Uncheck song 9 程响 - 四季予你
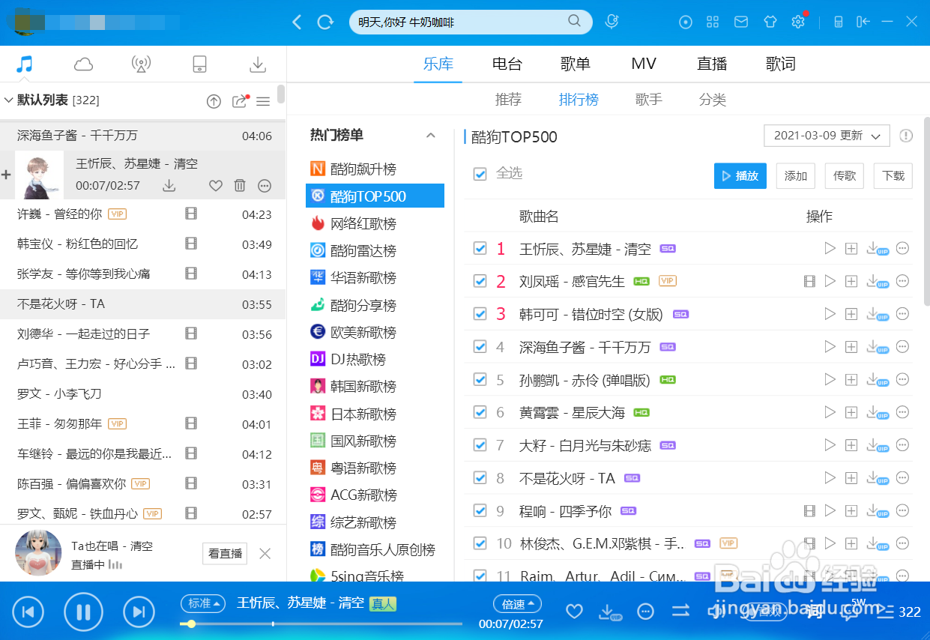Viewport: 930px width, 640px height. click(x=480, y=510)
